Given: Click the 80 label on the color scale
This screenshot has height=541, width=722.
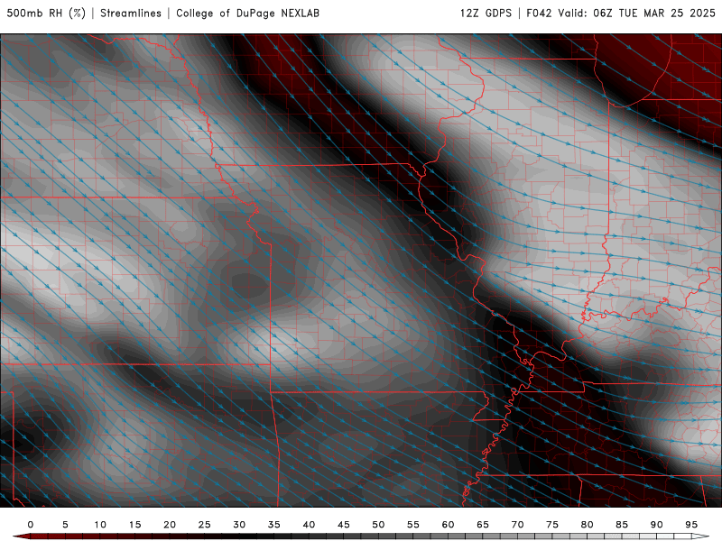Looking at the screenshot, I should 588,525.
